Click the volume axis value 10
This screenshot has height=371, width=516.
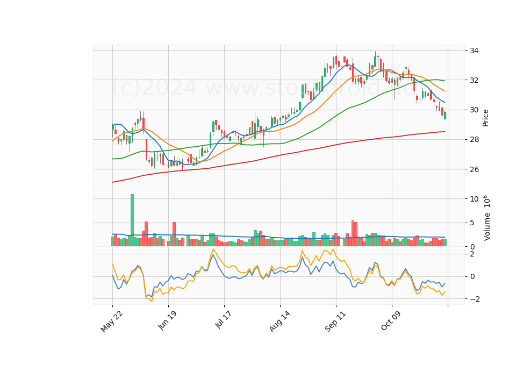[474, 199]
